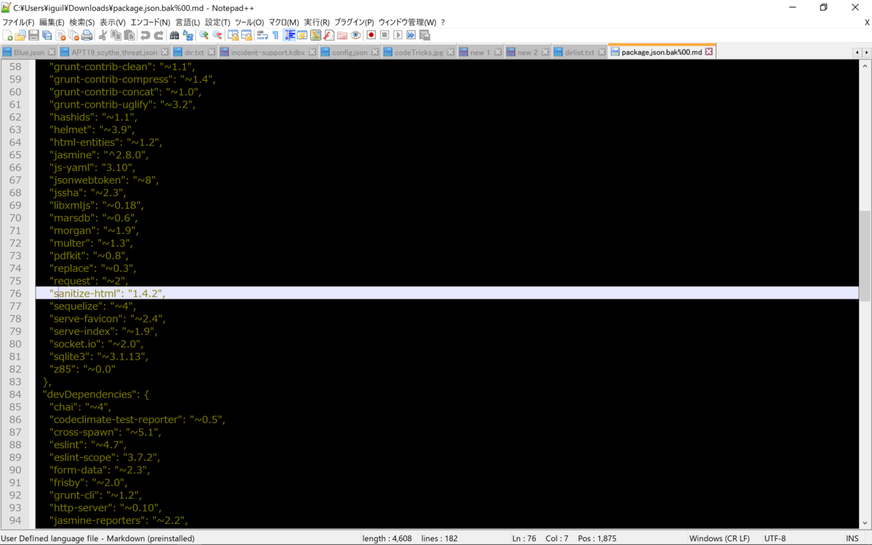Open the ファイル(F) menu

click(18, 23)
